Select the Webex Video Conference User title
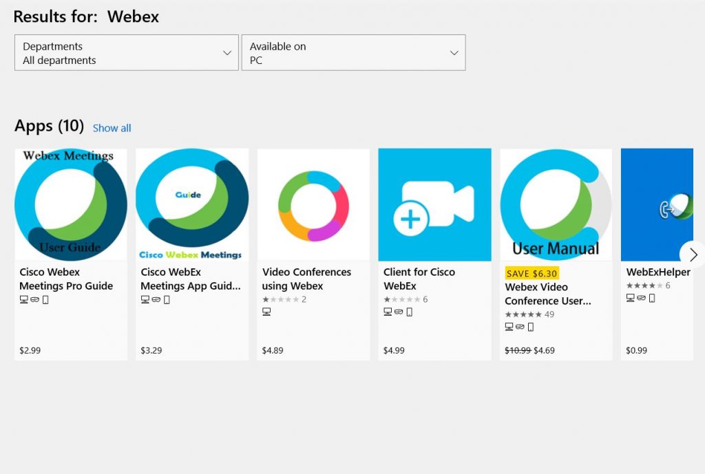Viewport: 705px width, 474px height. 547,294
